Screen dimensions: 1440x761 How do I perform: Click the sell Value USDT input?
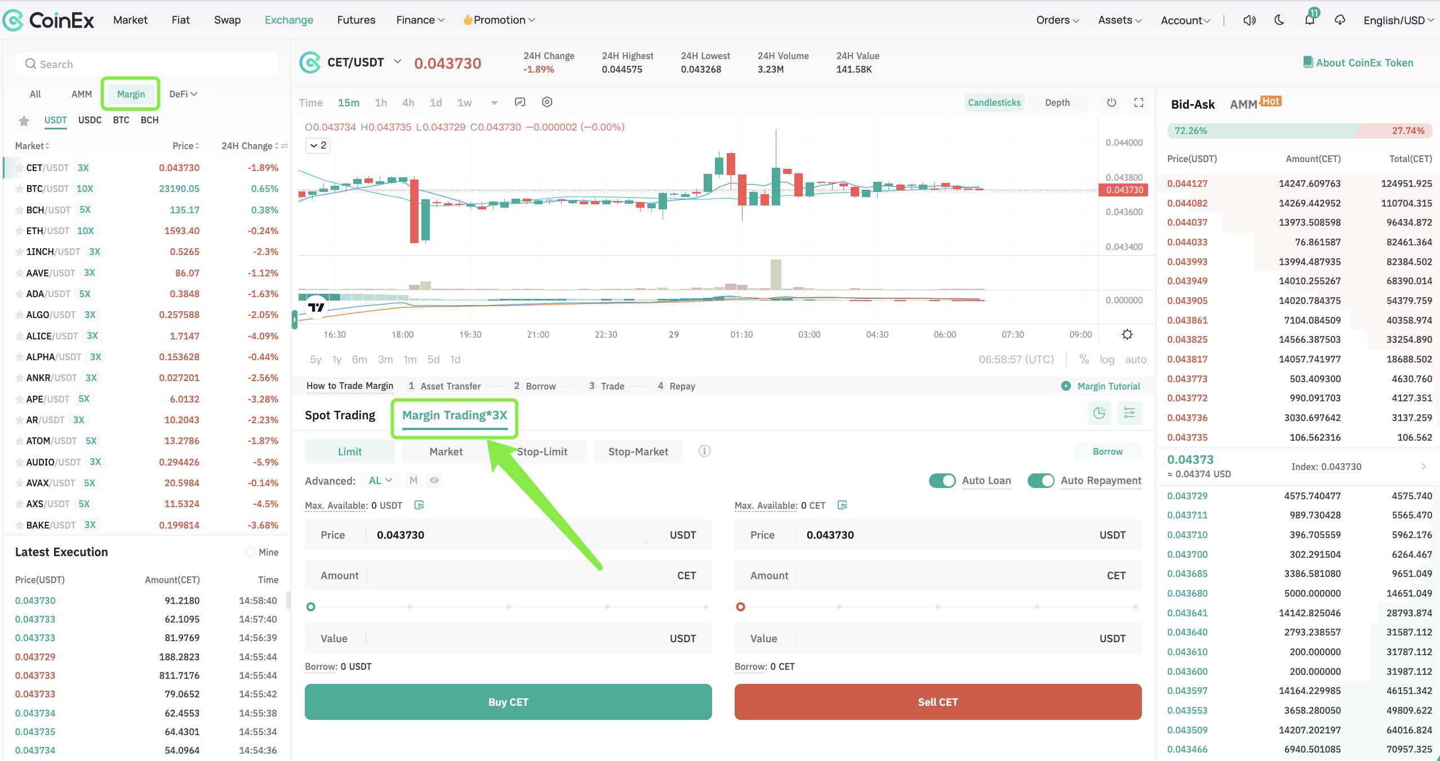click(938, 638)
